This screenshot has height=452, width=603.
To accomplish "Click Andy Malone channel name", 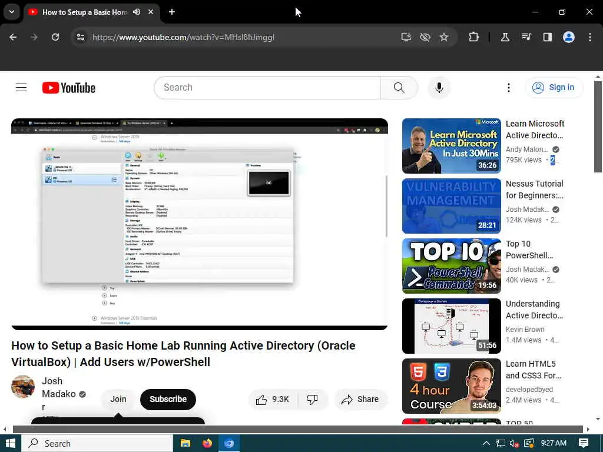I will (x=526, y=149).
